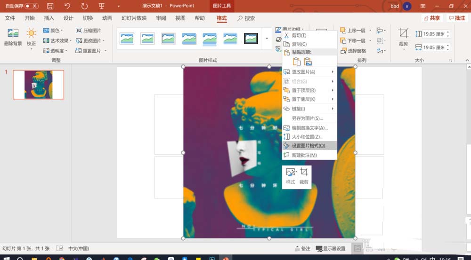
Task: Select slide 1 thumbnail in panel
Action: point(39,85)
